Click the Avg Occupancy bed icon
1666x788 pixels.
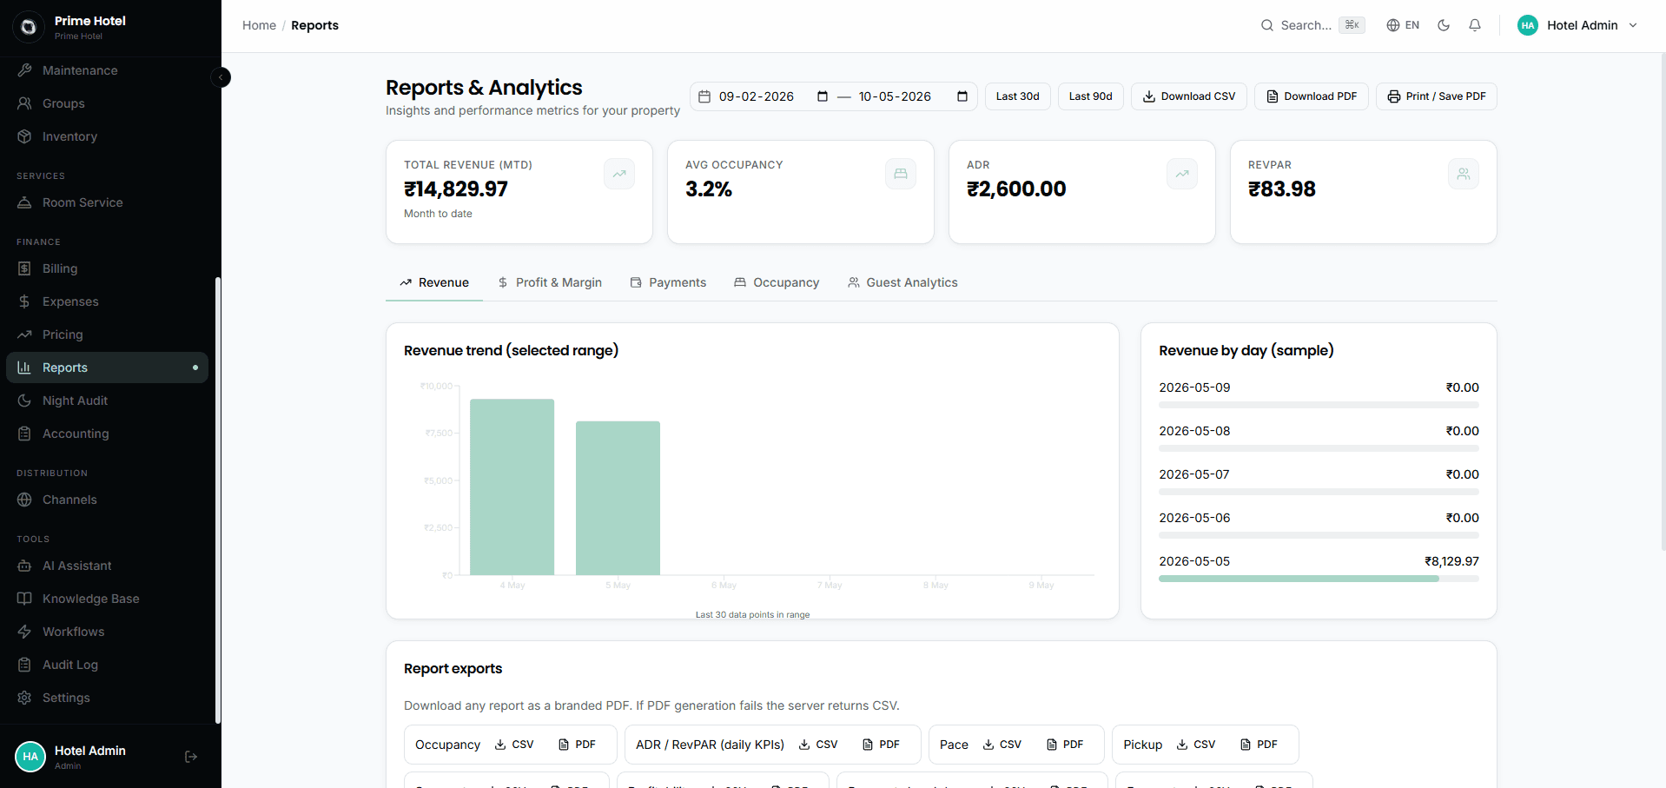(901, 174)
